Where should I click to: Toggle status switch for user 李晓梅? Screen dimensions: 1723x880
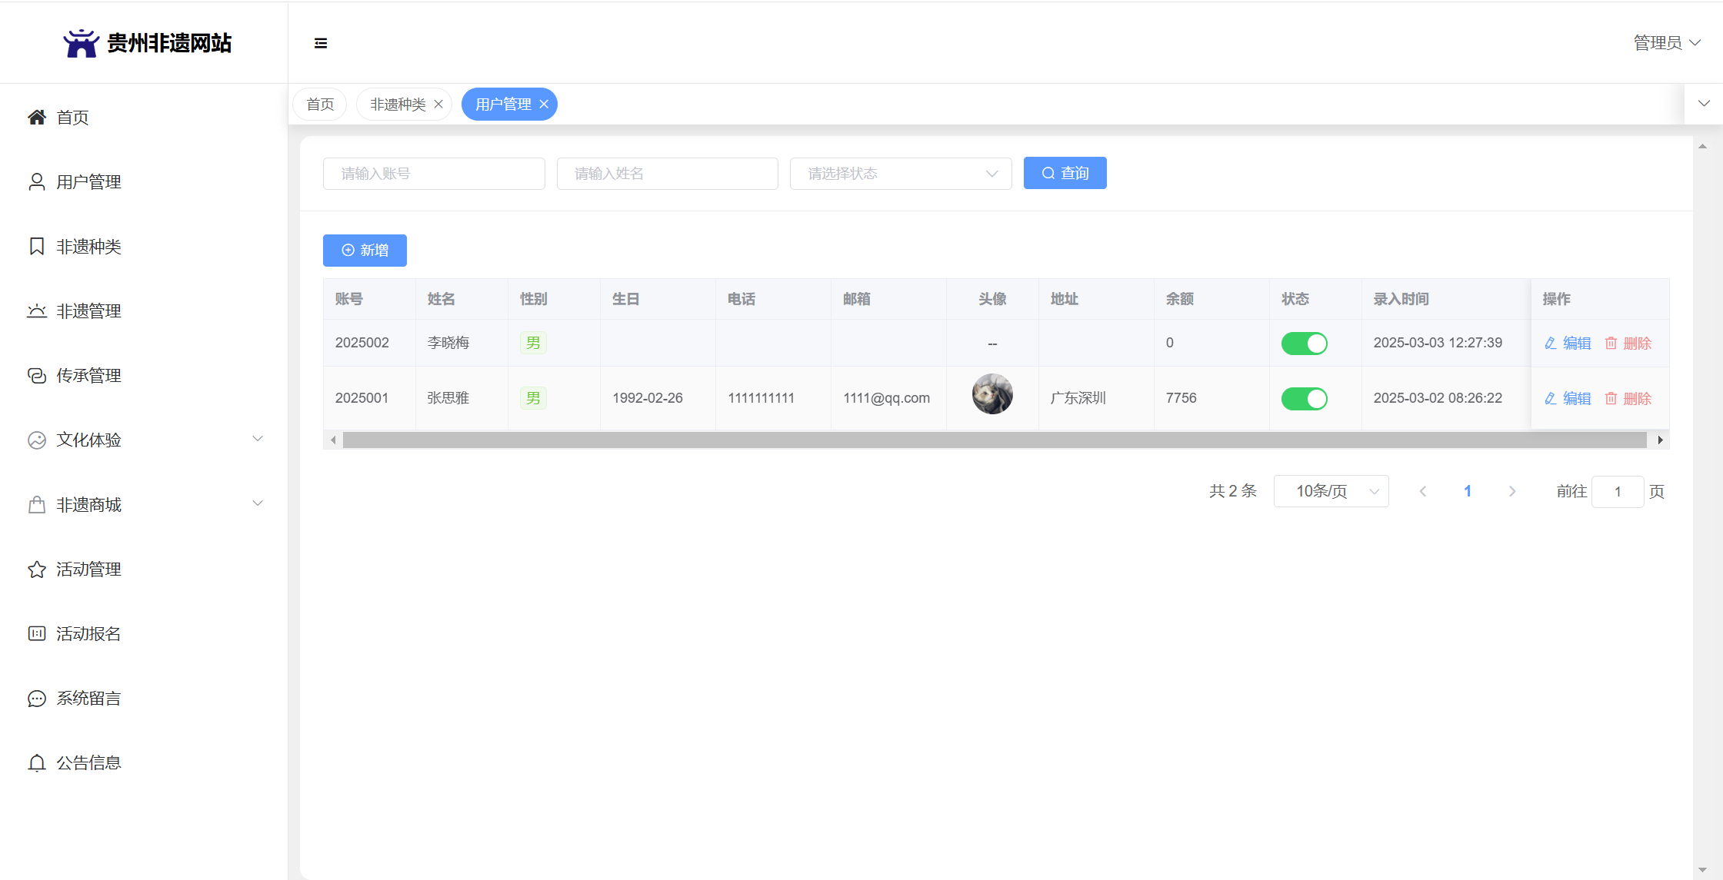tap(1304, 343)
